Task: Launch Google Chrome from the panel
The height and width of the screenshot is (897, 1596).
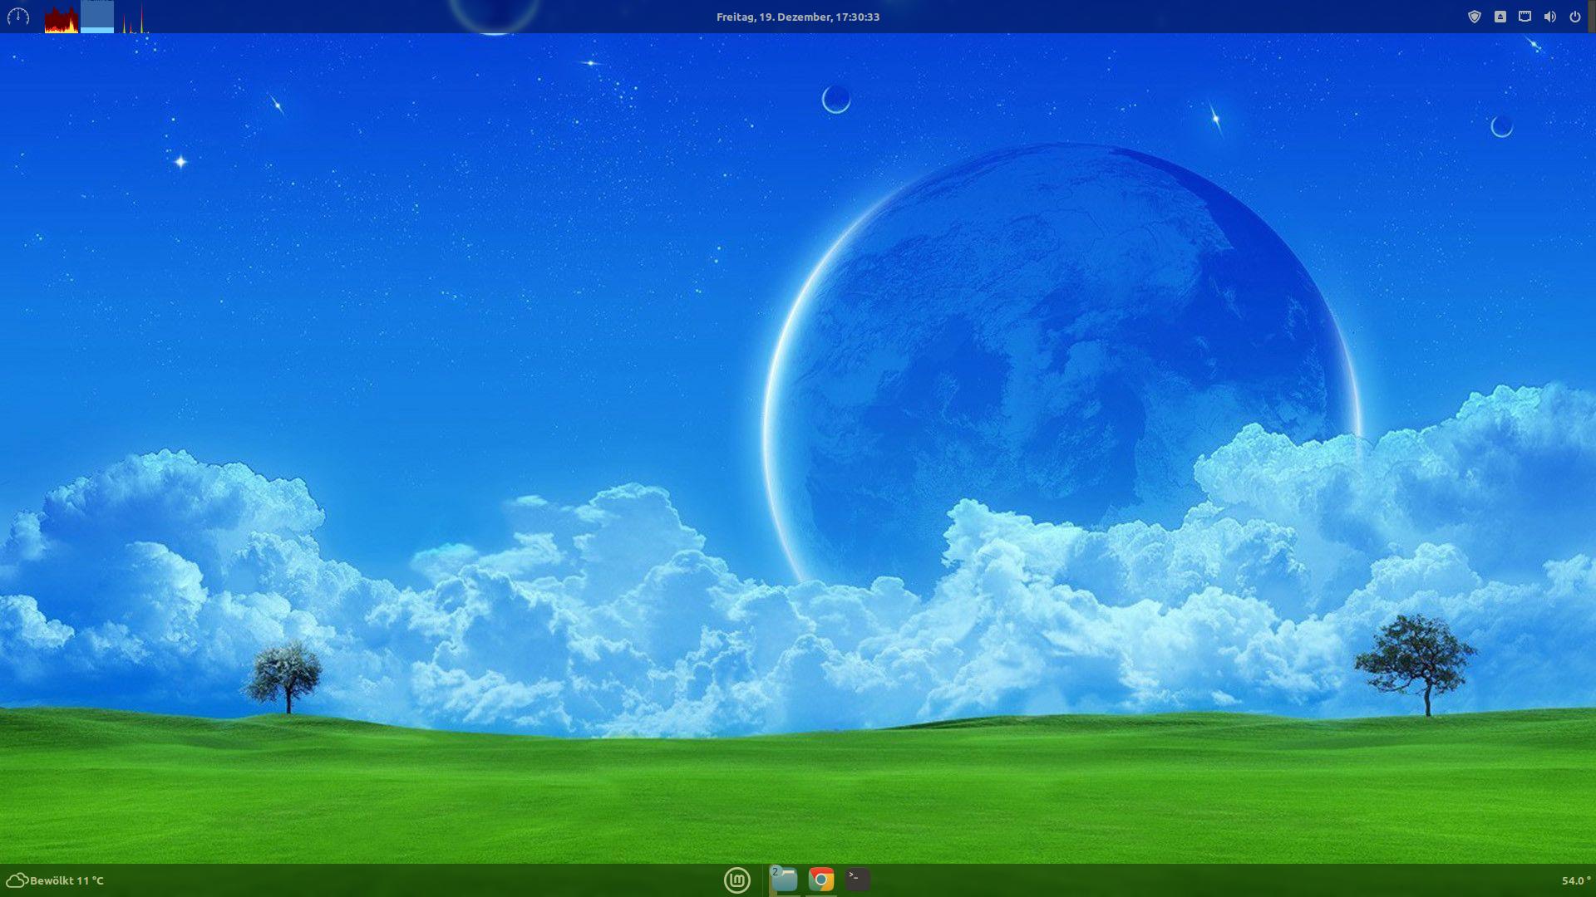Action: (821, 880)
